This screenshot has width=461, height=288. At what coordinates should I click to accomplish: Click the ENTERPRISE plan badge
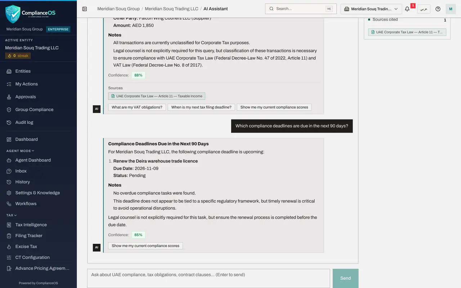pos(58,29)
